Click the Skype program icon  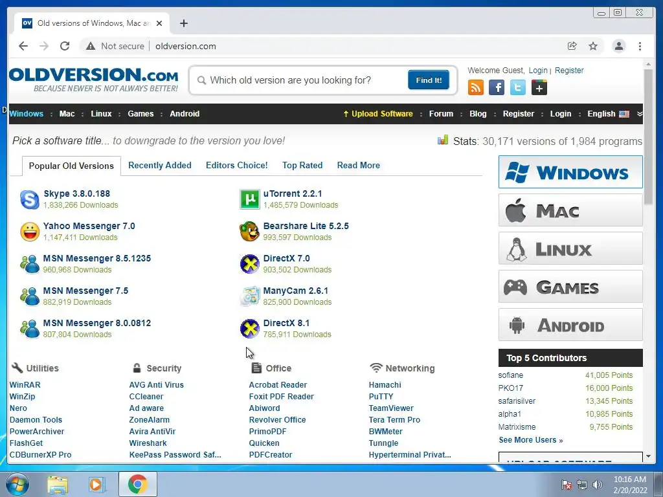(x=30, y=199)
